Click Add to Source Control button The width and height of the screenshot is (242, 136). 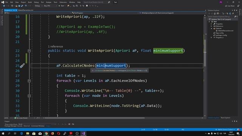click(225, 130)
